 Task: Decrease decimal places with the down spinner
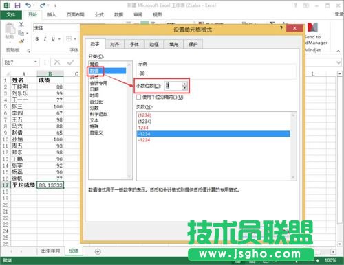(184, 88)
